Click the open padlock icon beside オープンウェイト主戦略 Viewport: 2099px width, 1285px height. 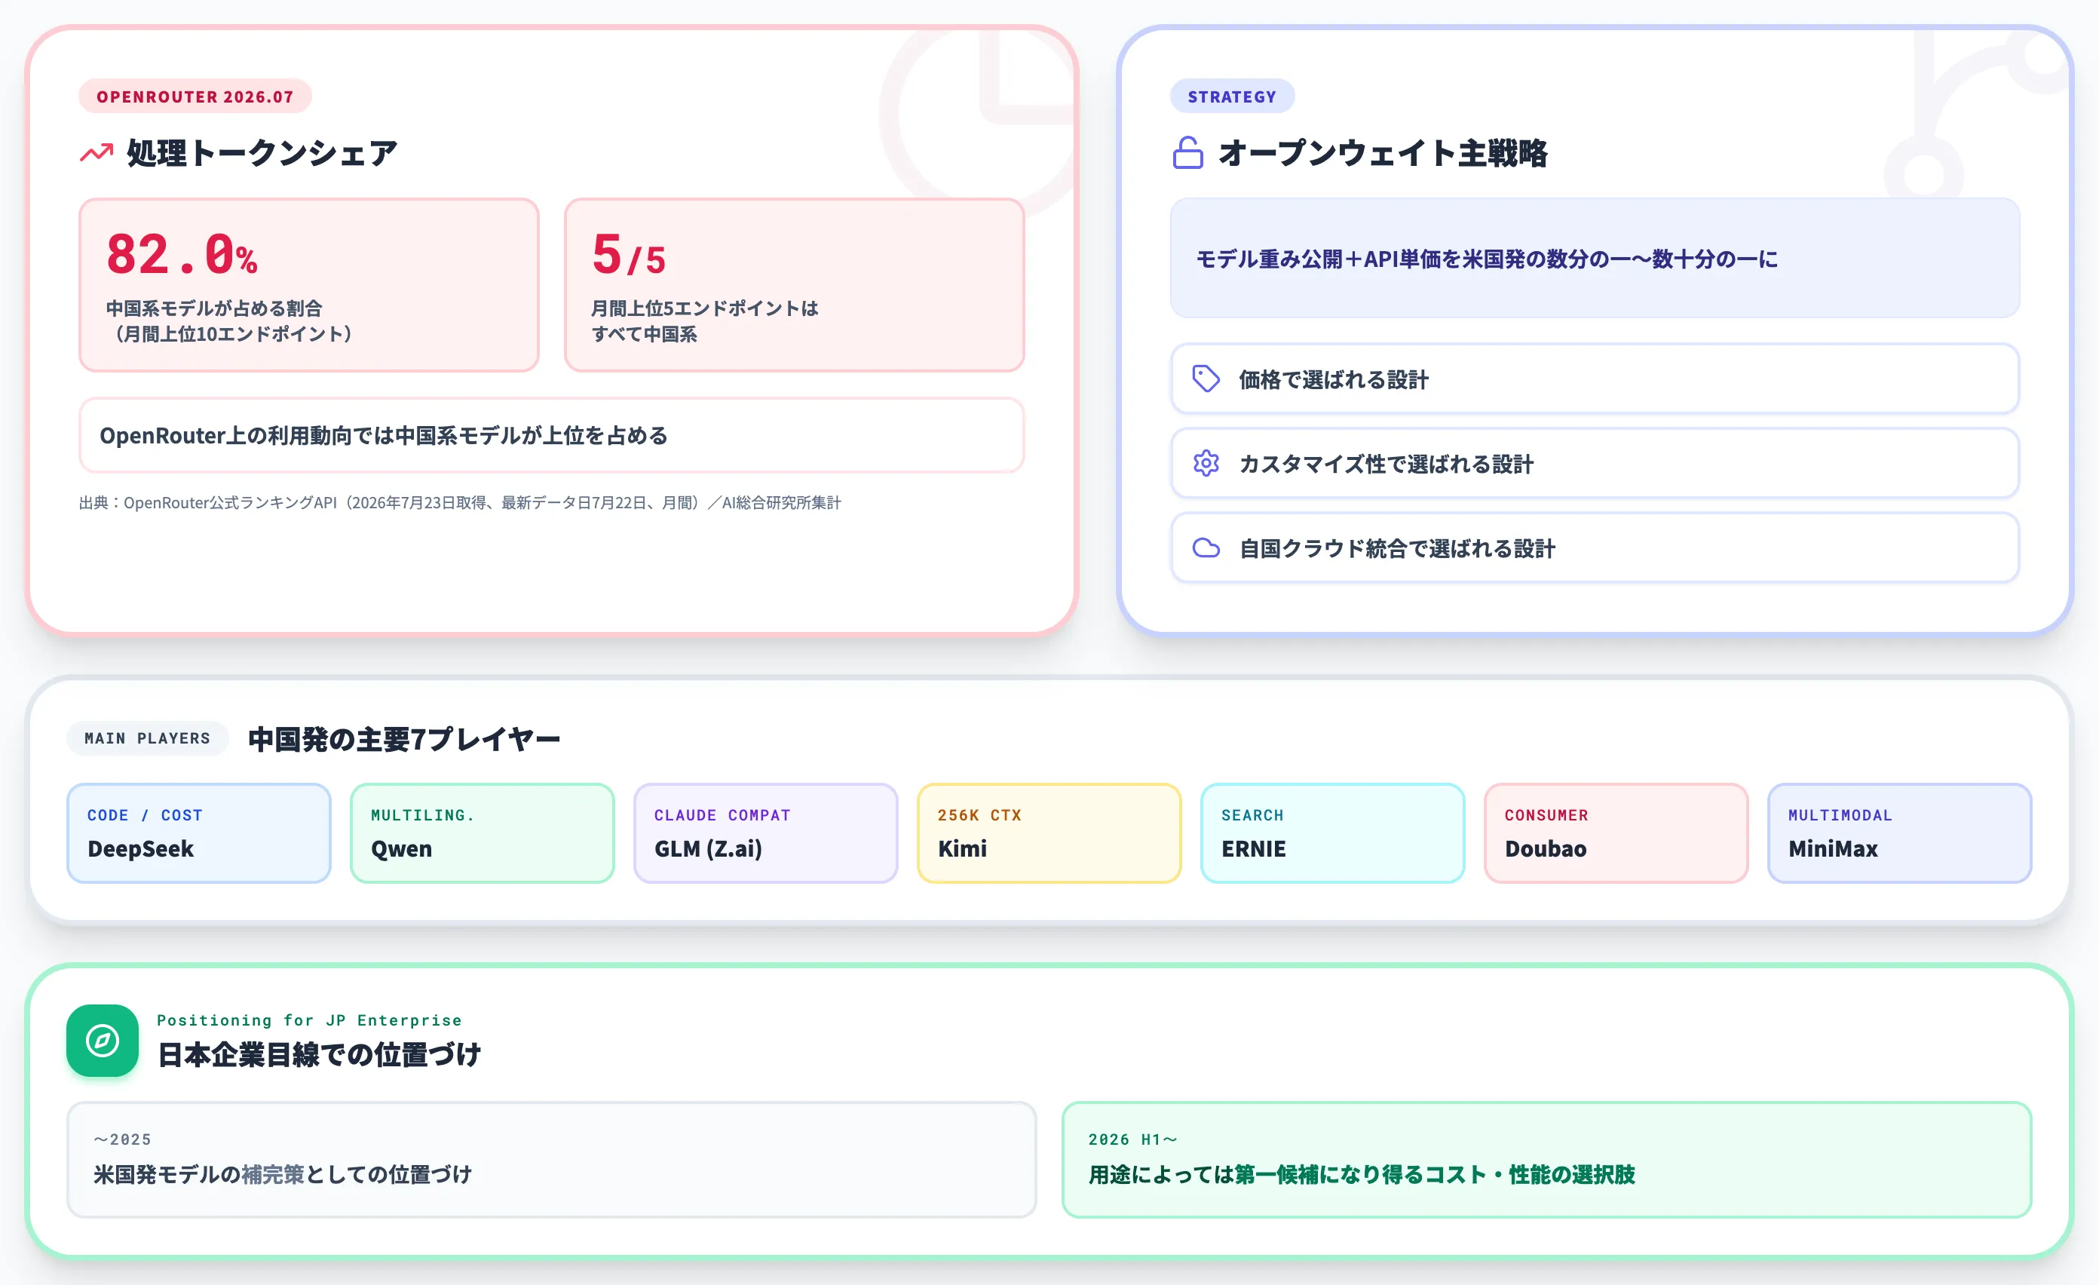tap(1187, 152)
